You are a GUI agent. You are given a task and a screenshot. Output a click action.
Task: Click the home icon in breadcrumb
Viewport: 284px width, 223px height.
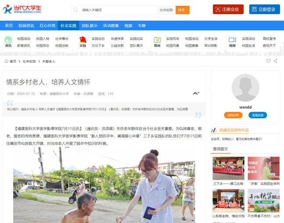click(6, 61)
